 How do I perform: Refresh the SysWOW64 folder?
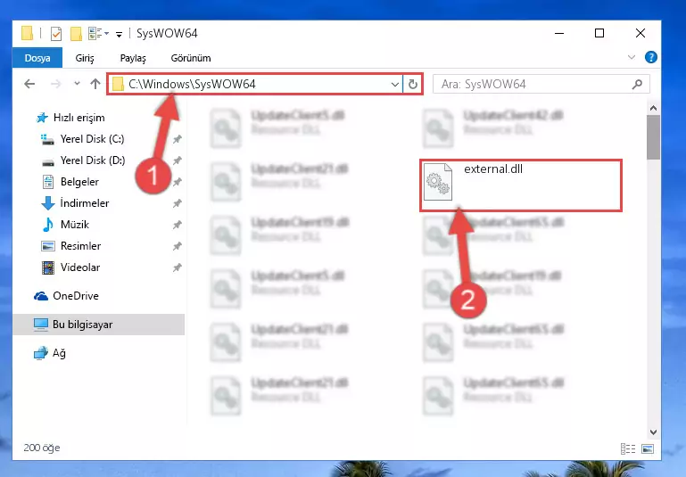412,85
